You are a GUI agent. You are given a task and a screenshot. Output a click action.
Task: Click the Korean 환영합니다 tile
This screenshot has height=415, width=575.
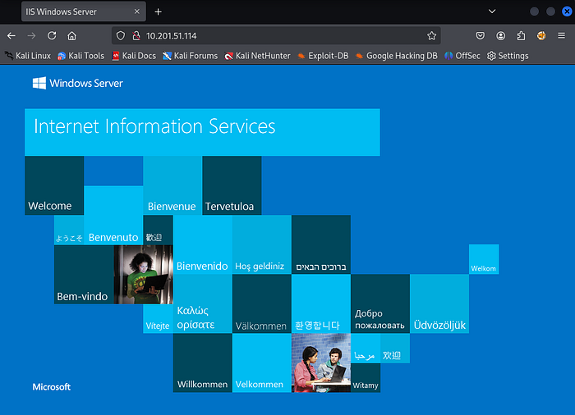click(321, 303)
